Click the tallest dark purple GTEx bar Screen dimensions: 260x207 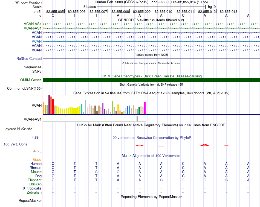pyautogui.click(x=49, y=104)
